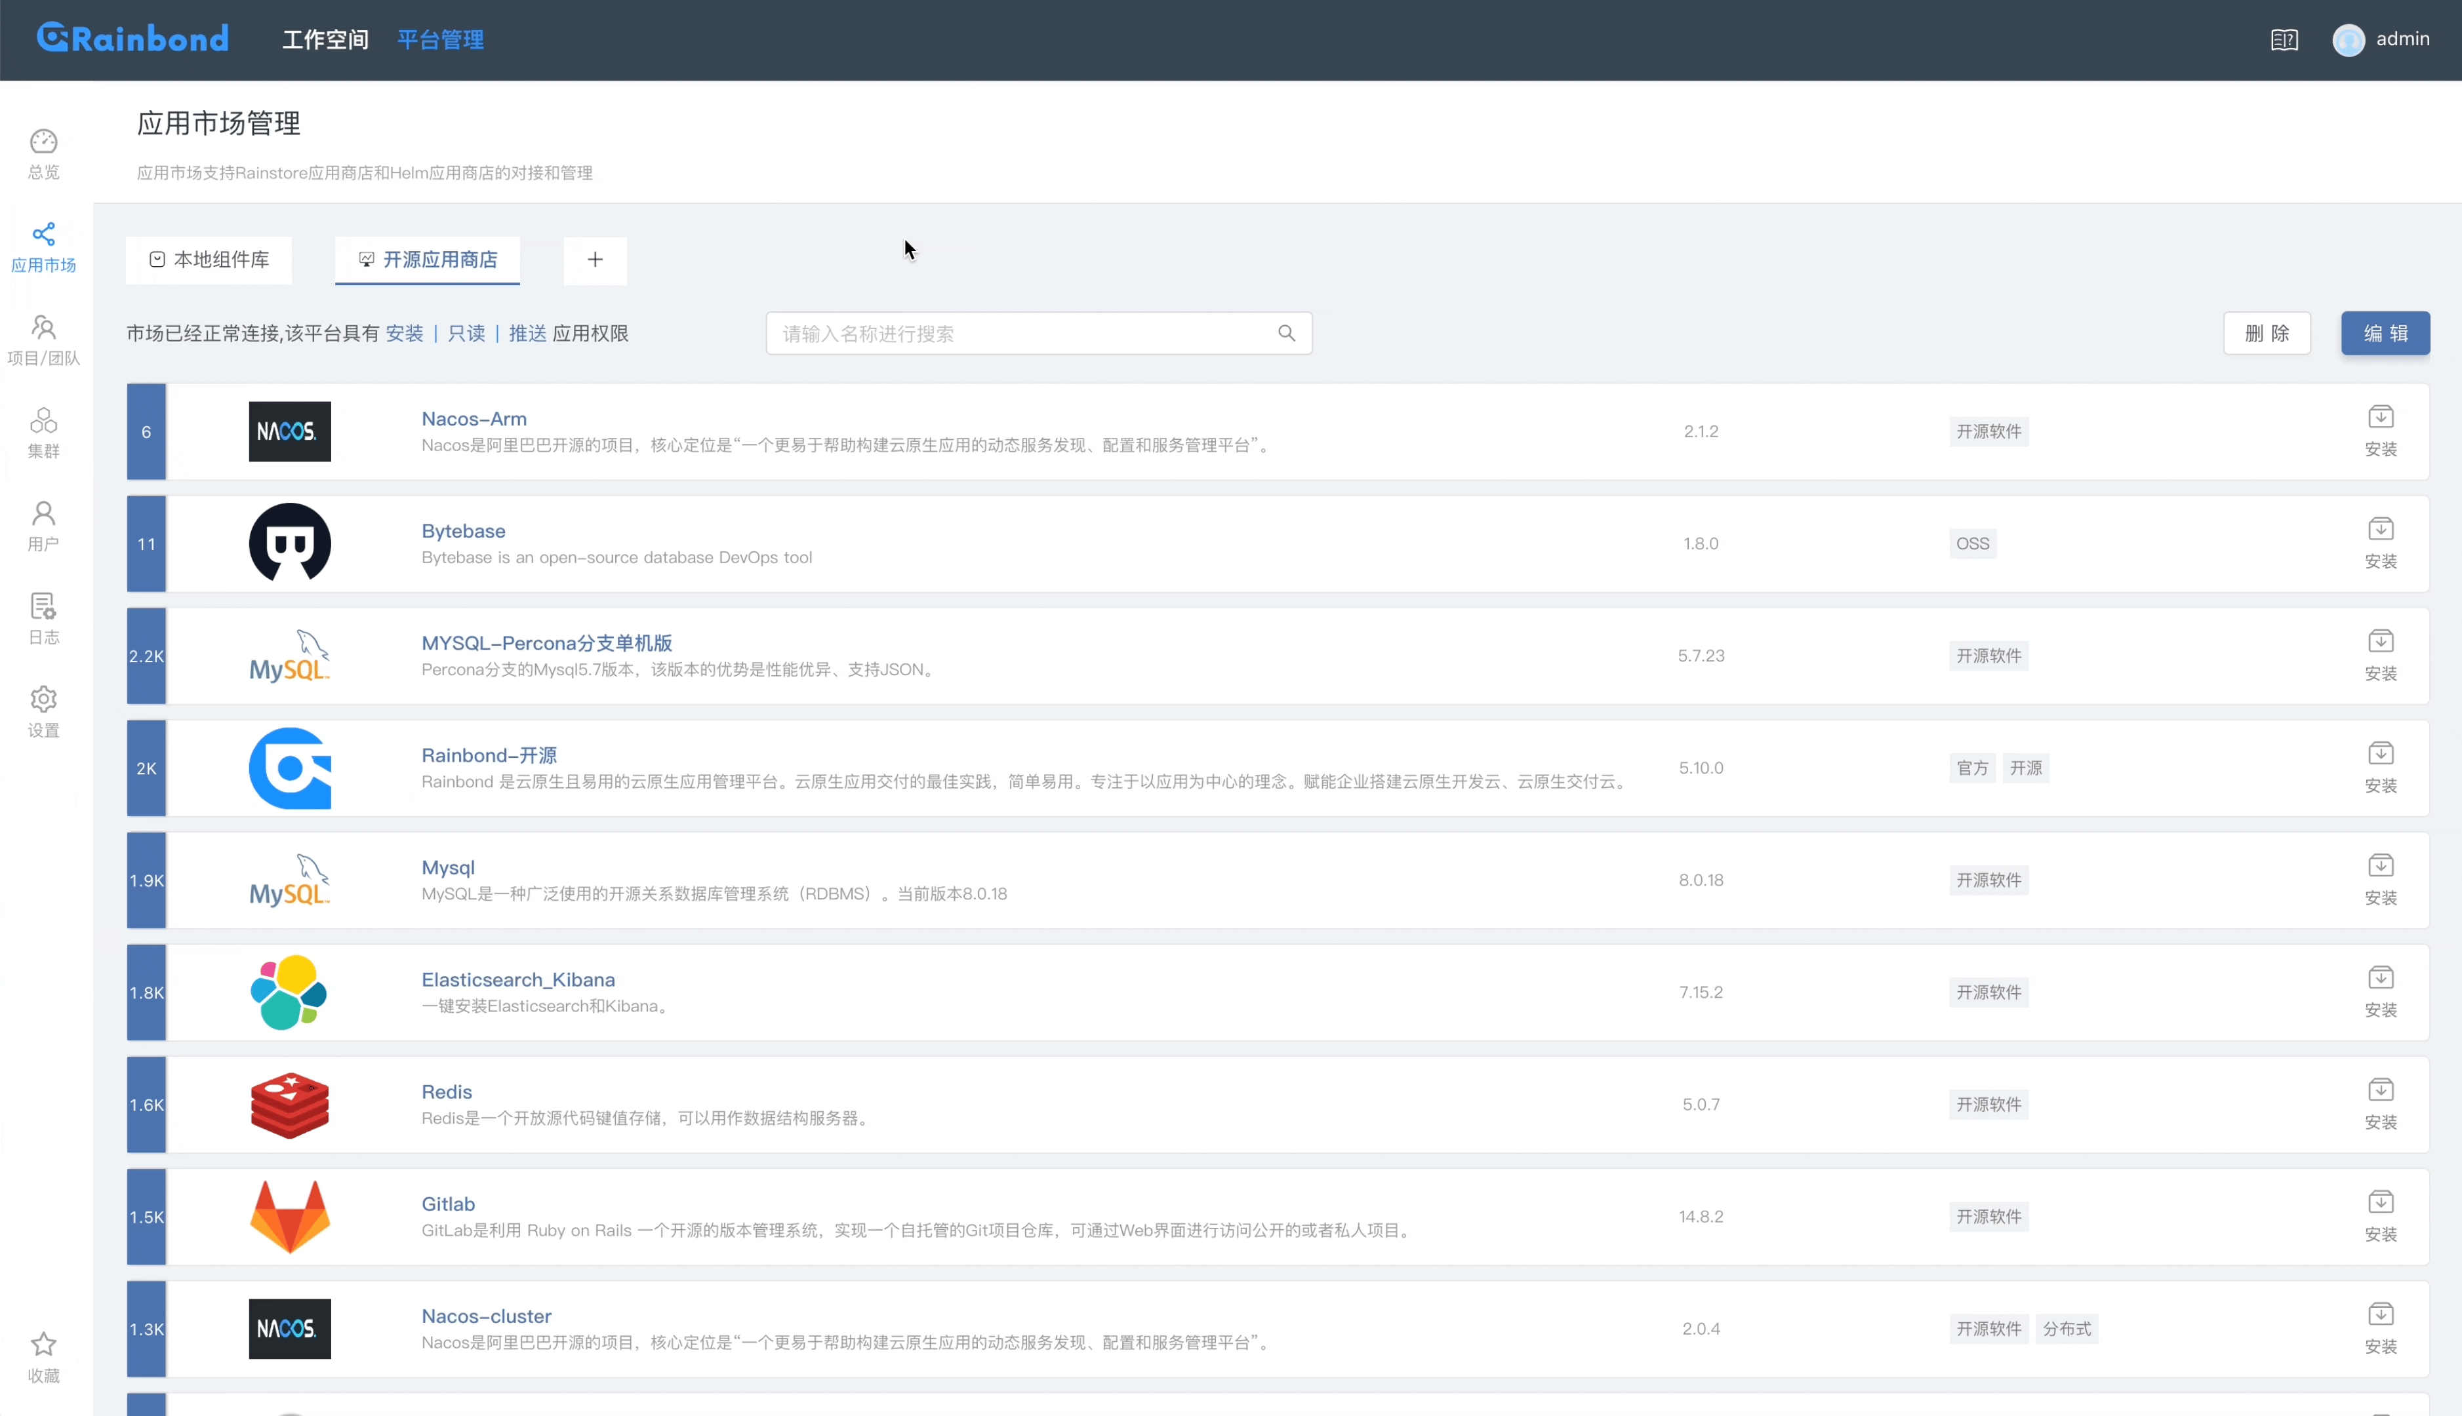The width and height of the screenshot is (2462, 1416).
Task: Select the 开源应用商店 tab
Action: [428, 260]
